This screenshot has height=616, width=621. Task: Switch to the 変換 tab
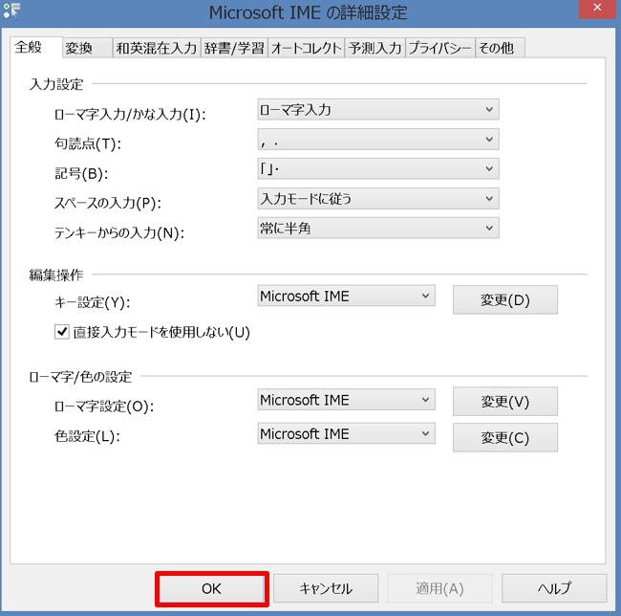pos(87,49)
